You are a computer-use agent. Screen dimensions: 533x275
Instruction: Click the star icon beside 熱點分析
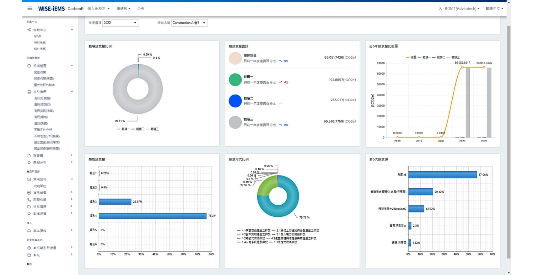[29, 162]
